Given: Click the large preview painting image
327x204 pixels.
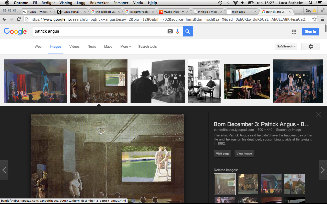Looking at the screenshot, I should pos(108,158).
